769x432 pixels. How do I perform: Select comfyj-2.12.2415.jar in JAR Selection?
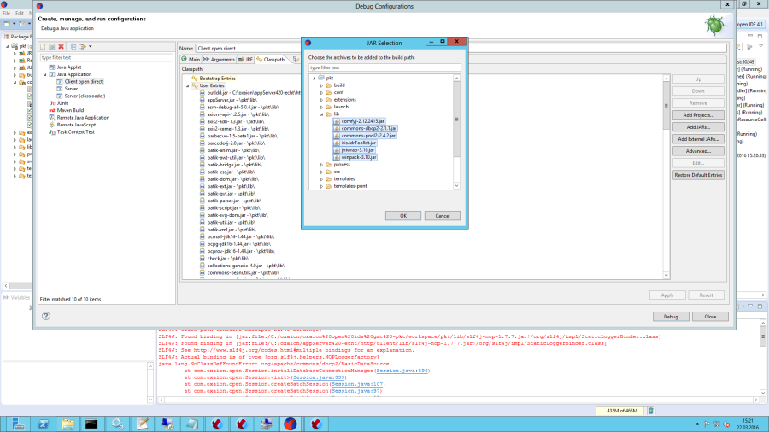pyautogui.click(x=363, y=121)
